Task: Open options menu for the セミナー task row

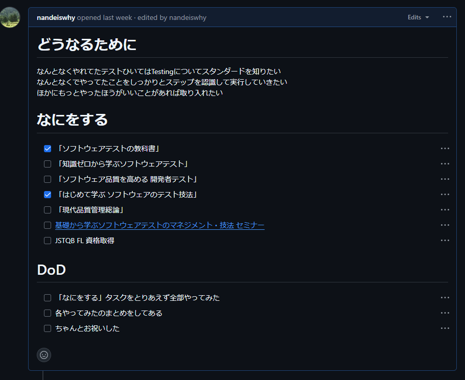Action: tap(445, 225)
